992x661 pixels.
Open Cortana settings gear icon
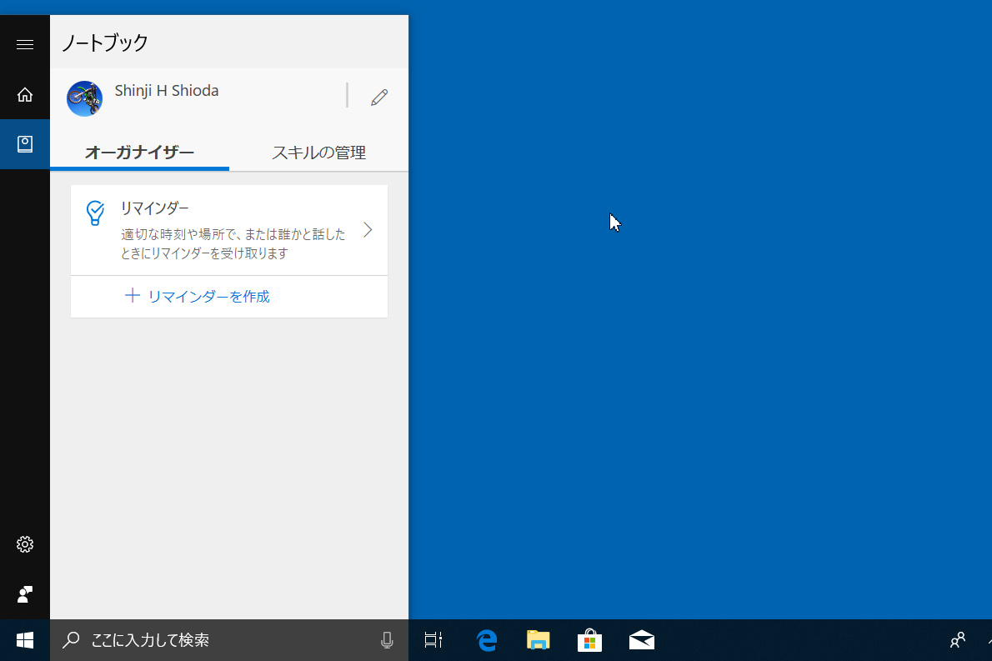point(25,544)
